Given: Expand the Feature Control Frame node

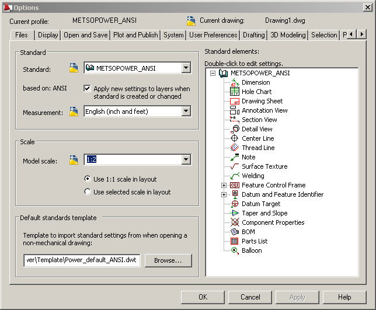Looking at the screenshot, I should click(224, 185).
